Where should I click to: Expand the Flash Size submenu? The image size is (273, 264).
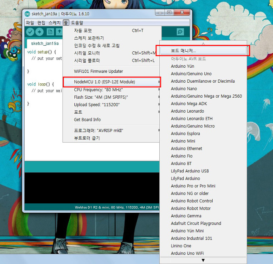111,97
